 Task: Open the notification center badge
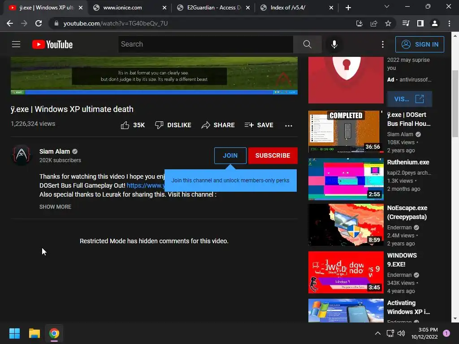446,333
